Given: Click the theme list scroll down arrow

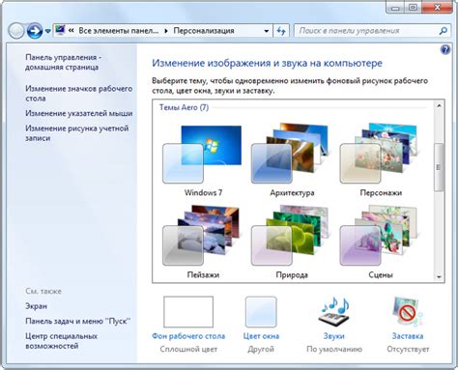Looking at the screenshot, I should pos(439,276).
